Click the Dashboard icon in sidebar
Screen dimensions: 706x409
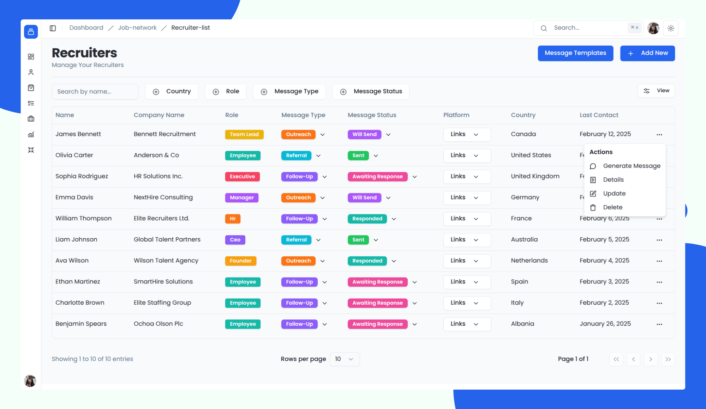tap(31, 56)
